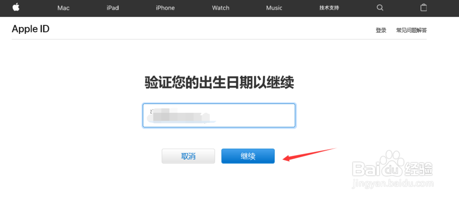Open the 常见问题解答 link
This screenshot has width=459, height=199.
[412, 30]
